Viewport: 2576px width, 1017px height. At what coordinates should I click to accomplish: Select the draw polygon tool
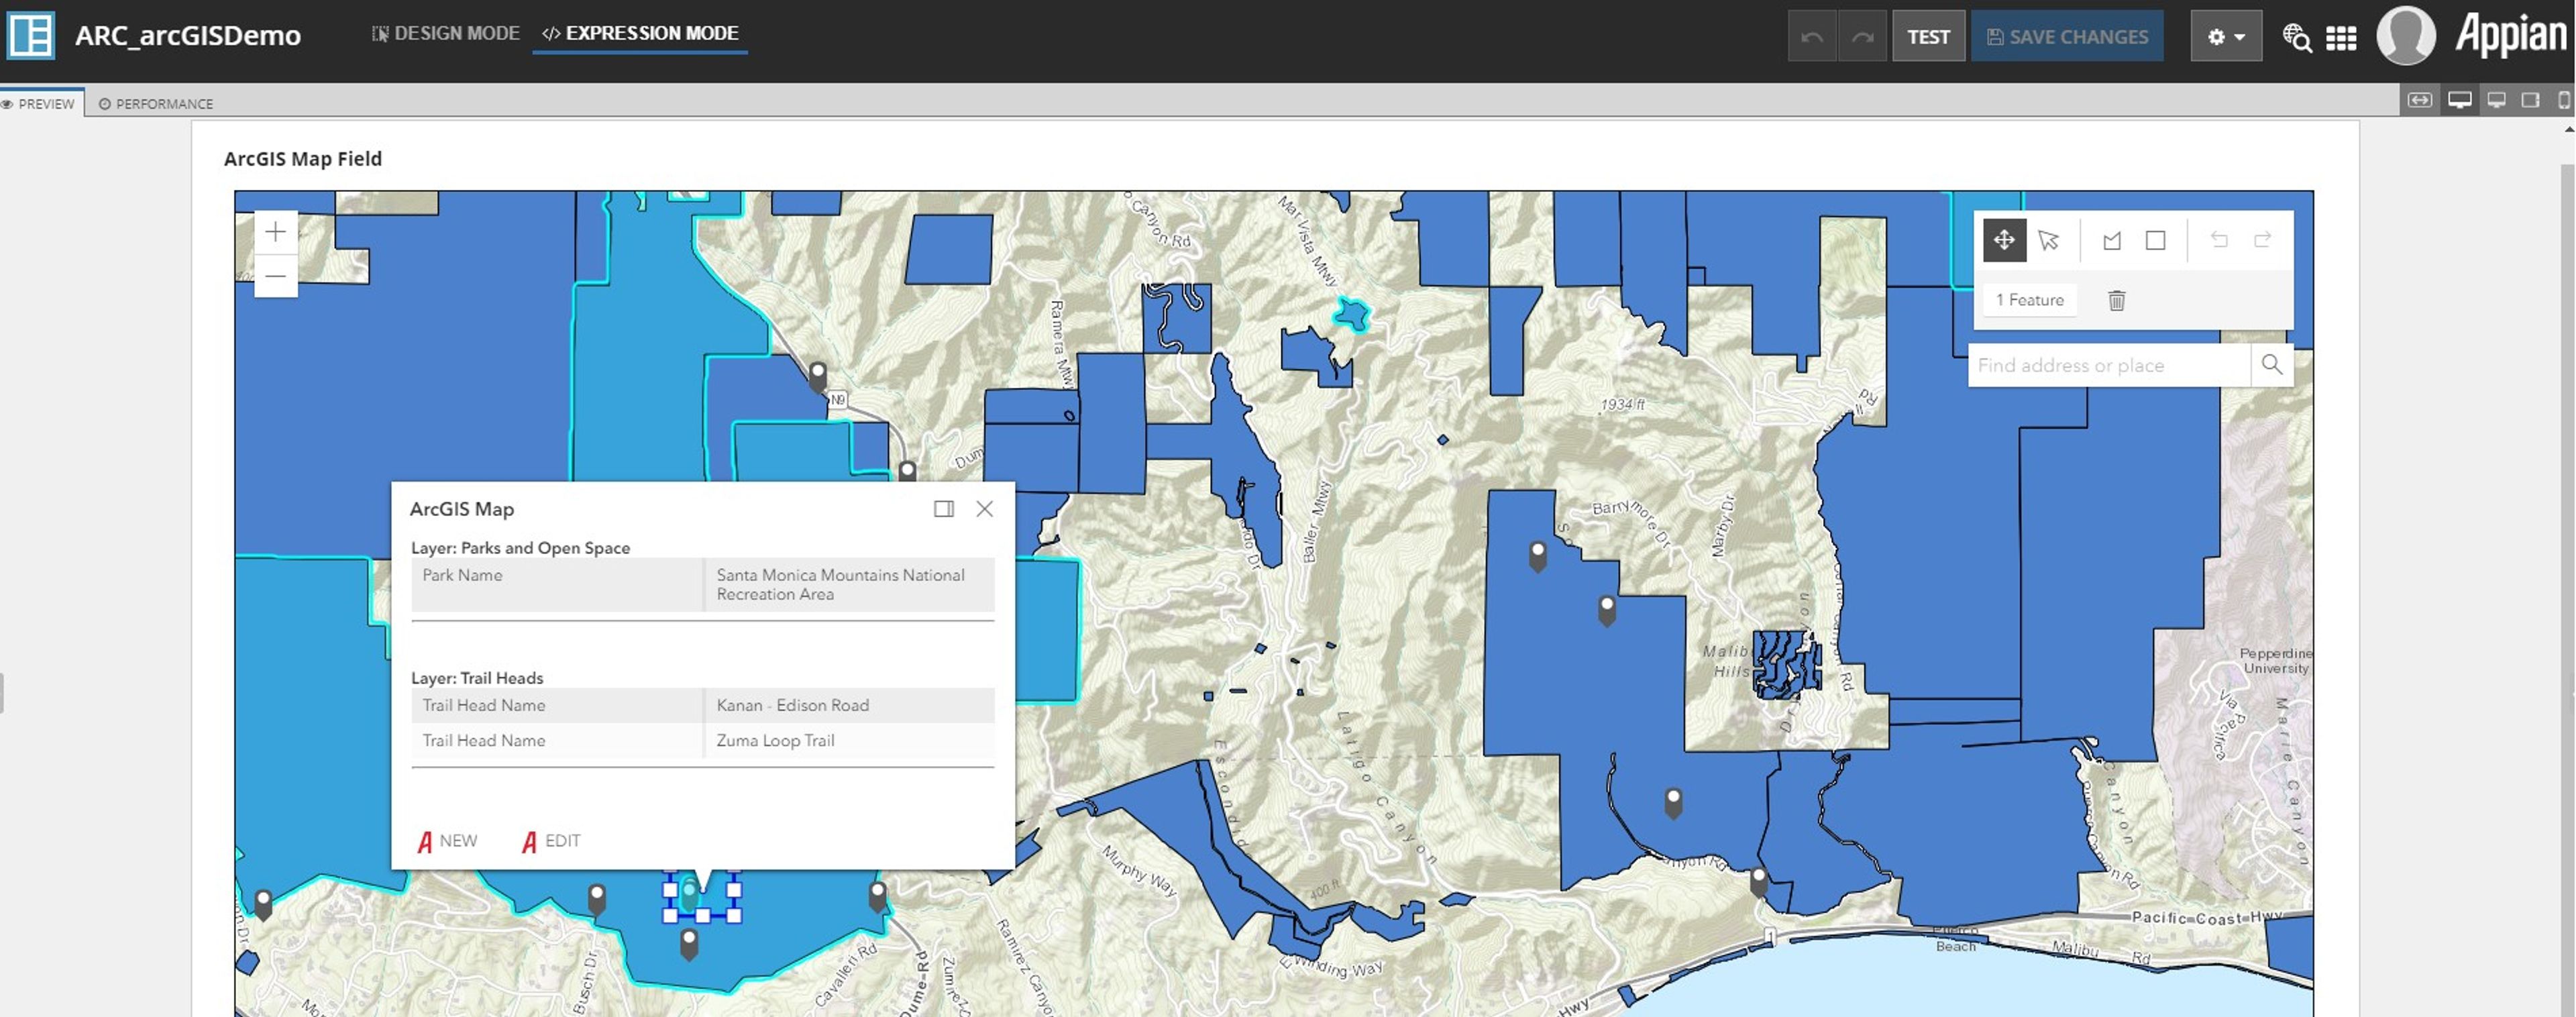[2112, 240]
